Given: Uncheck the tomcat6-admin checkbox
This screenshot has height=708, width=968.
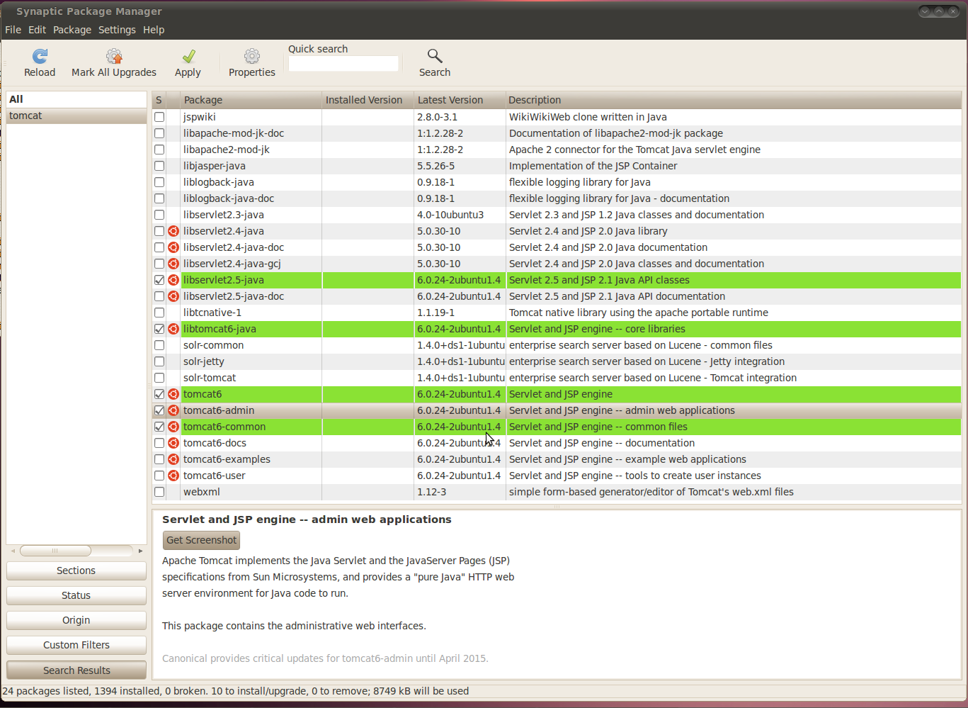Looking at the screenshot, I should (159, 410).
